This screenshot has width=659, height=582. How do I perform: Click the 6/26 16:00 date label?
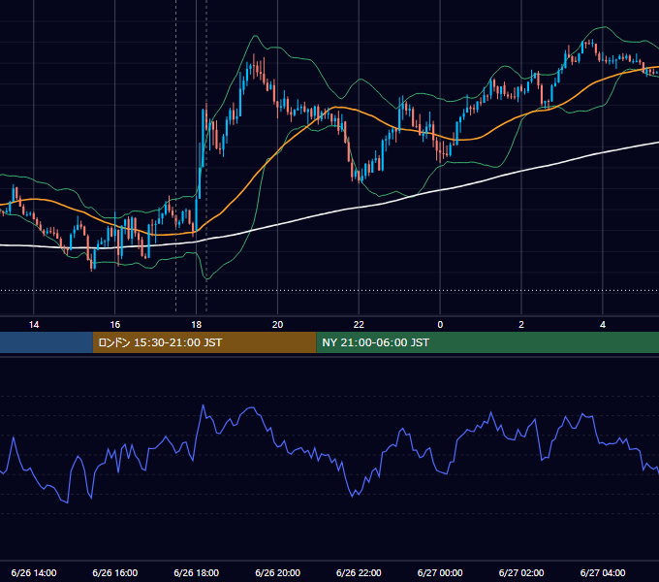click(114, 572)
